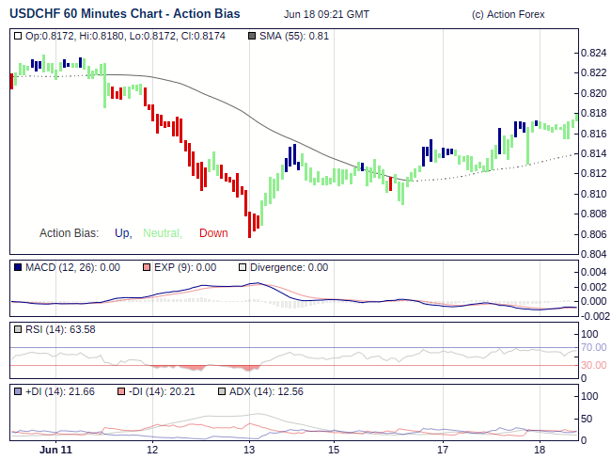Click the 'Neutral' action bias label
Viewport: 611px width, 460px height.
point(162,233)
